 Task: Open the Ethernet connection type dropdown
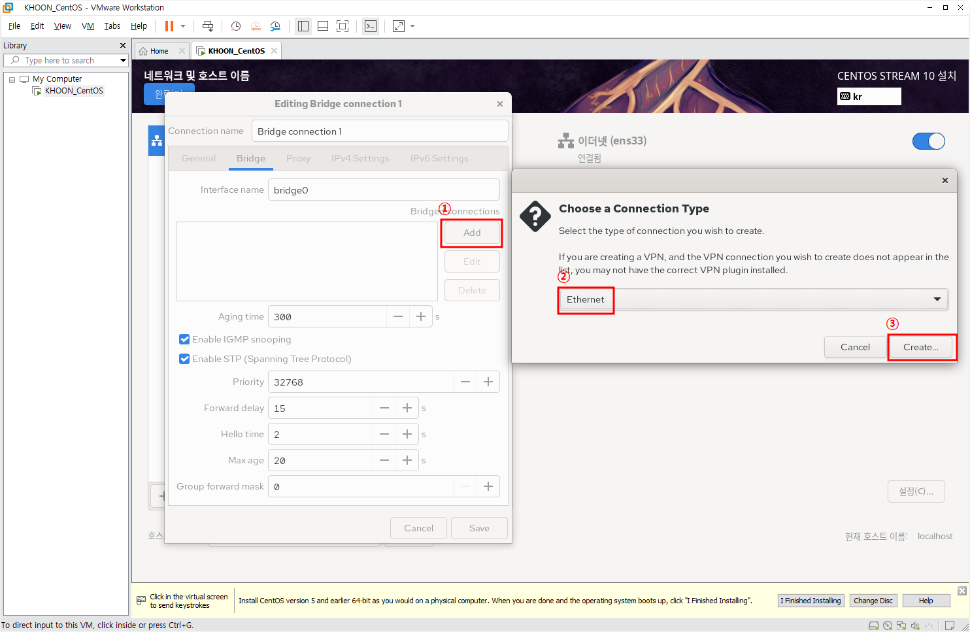coord(754,299)
